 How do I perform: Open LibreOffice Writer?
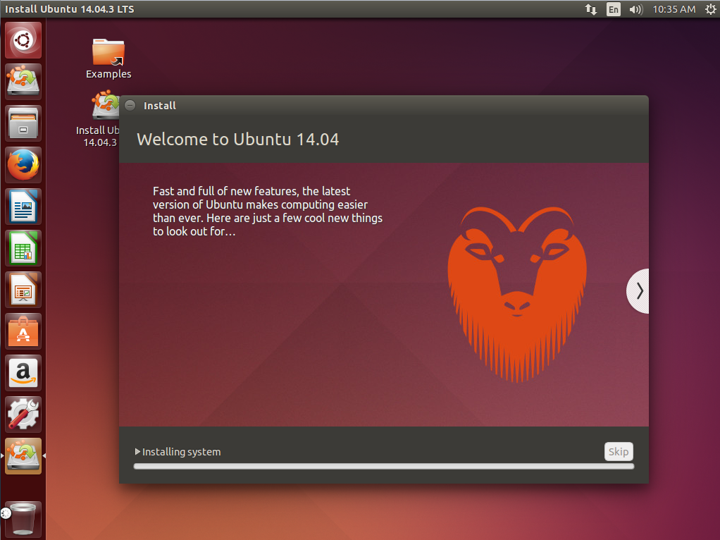pyautogui.click(x=23, y=207)
